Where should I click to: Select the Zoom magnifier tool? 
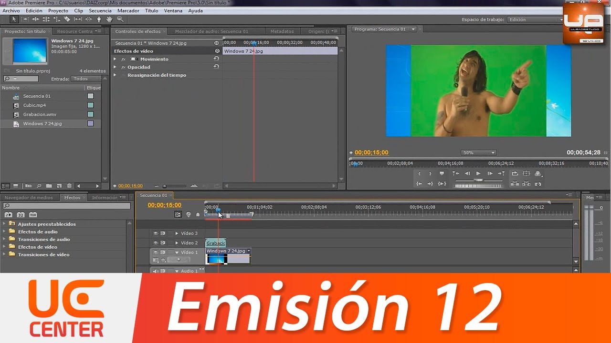coord(120,19)
